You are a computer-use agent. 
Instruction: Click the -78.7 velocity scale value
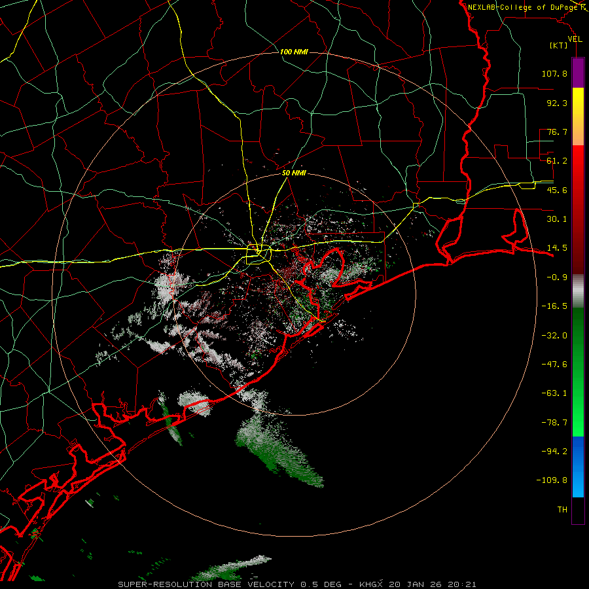pos(554,423)
